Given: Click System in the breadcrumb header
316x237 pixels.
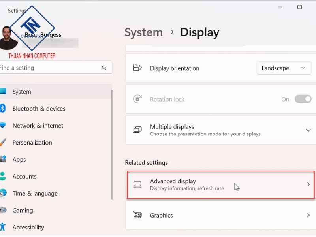Looking at the screenshot, I should 143,32.
